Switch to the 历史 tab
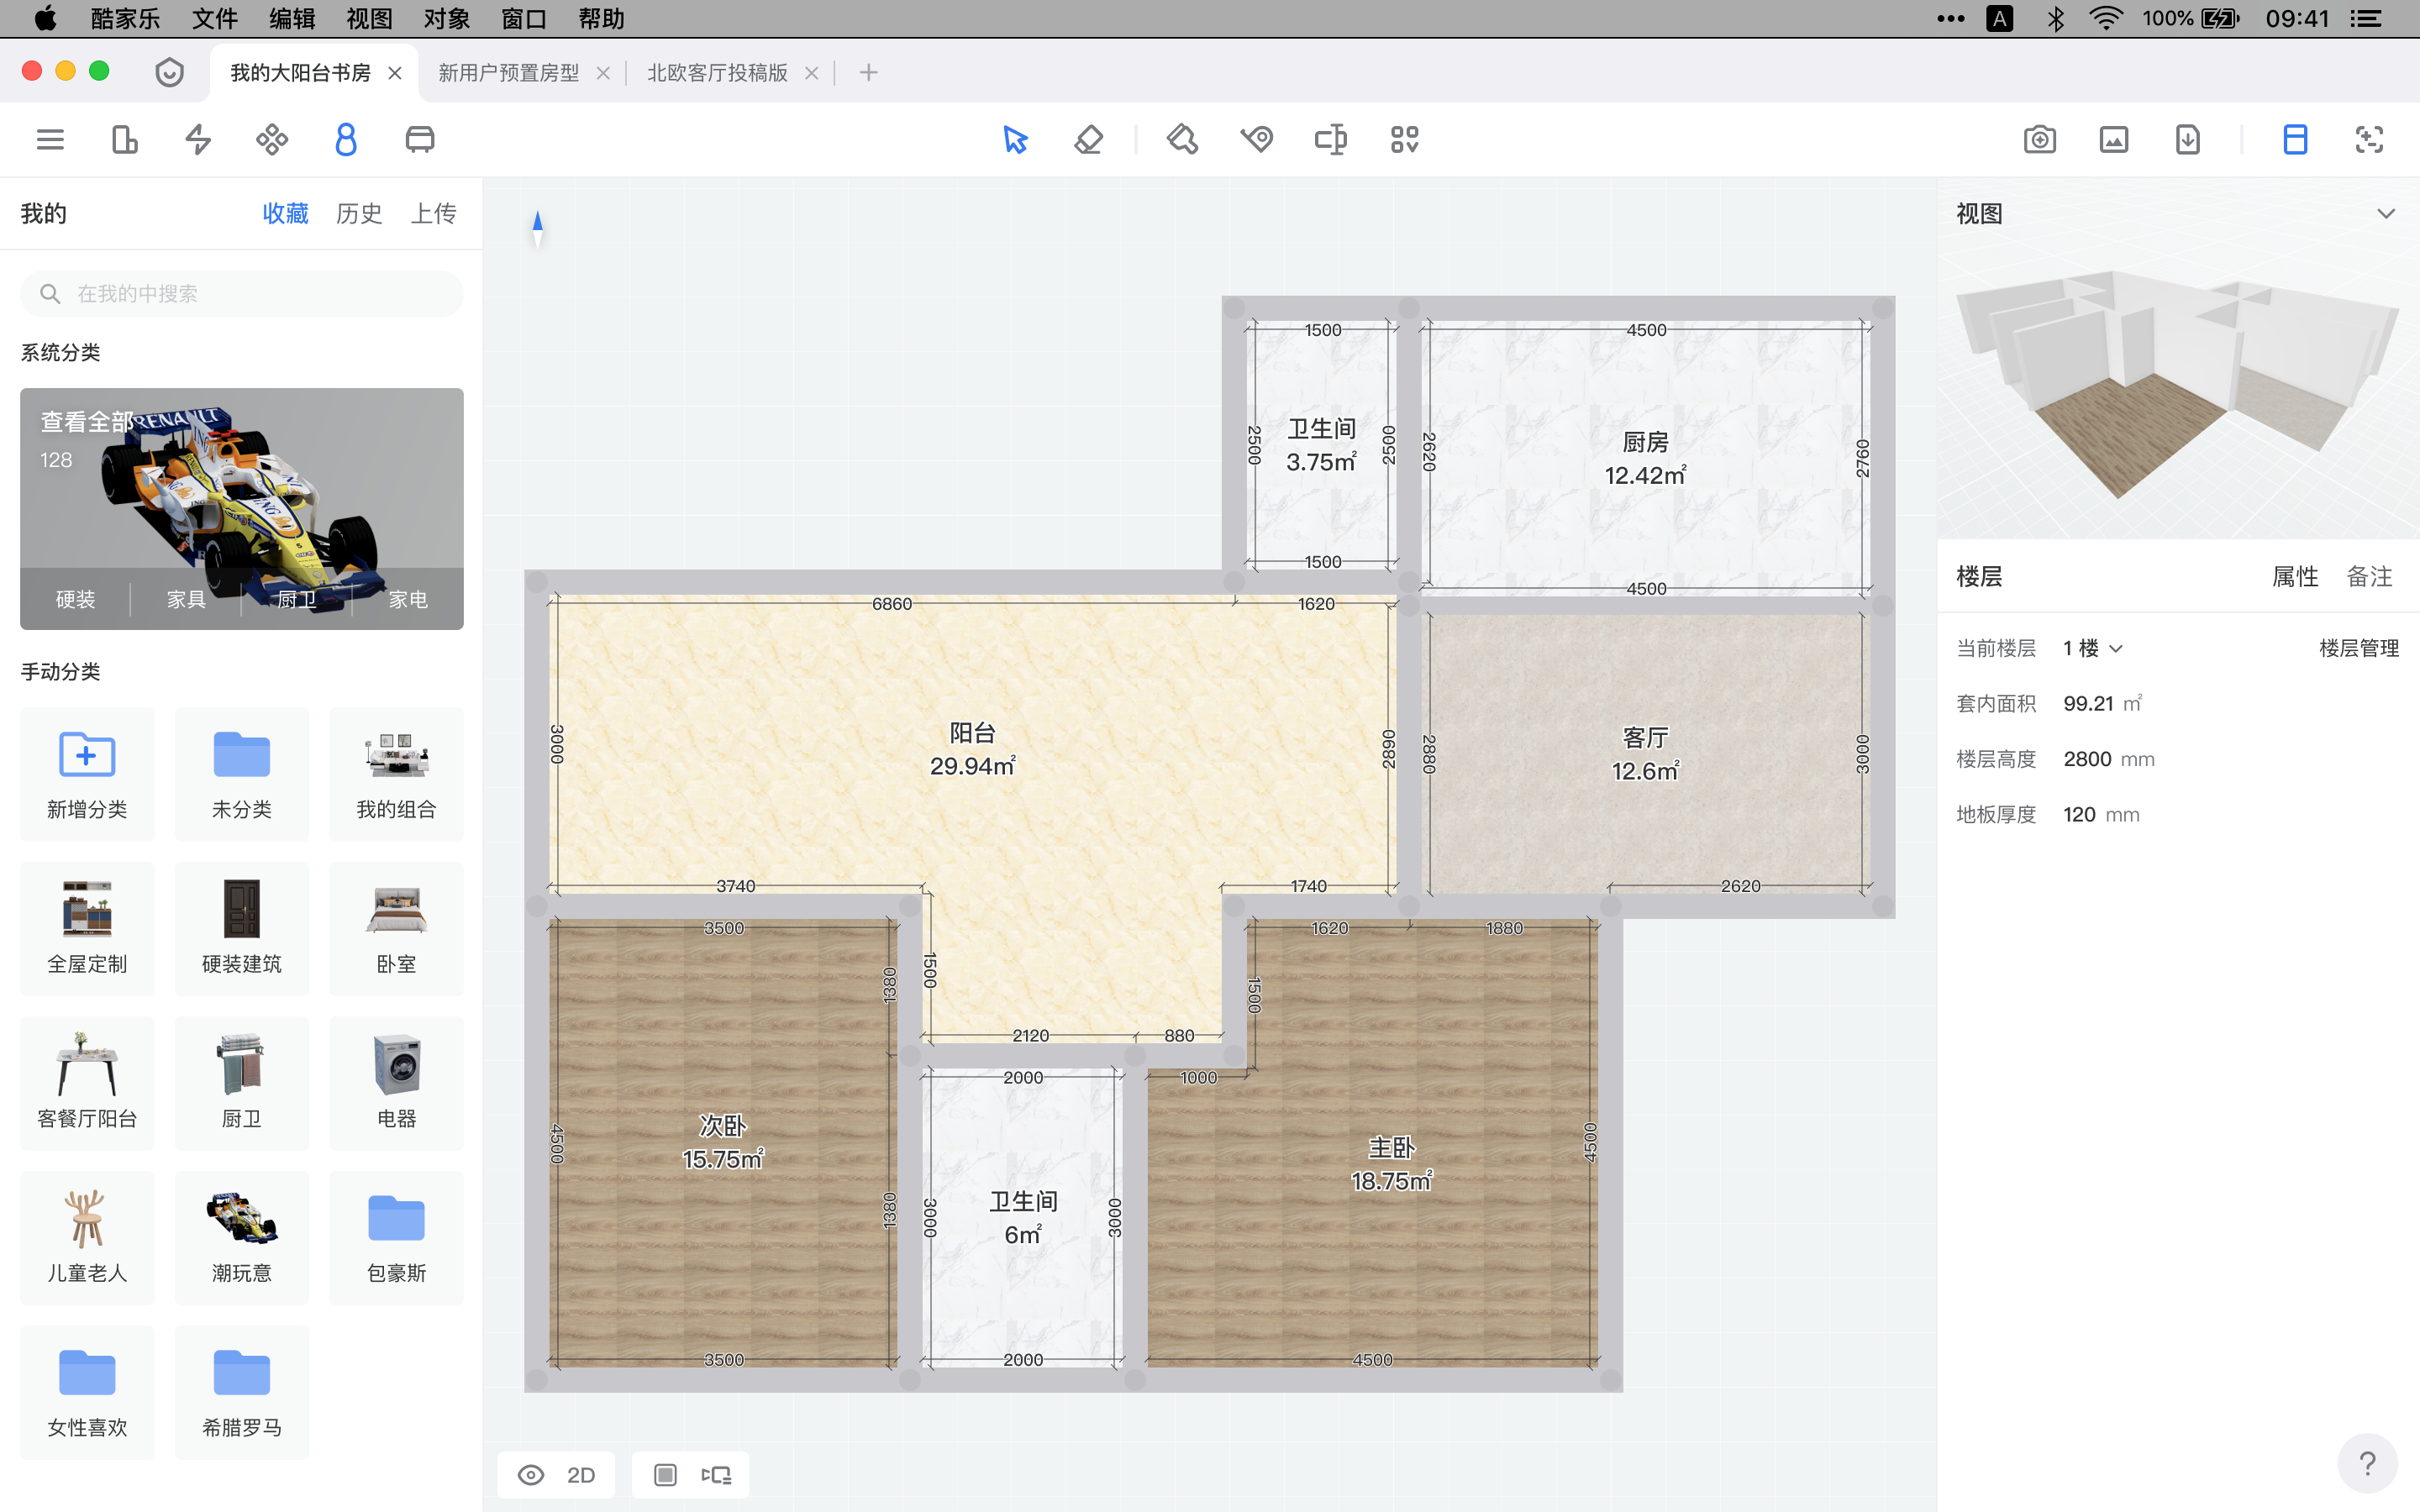 point(358,213)
